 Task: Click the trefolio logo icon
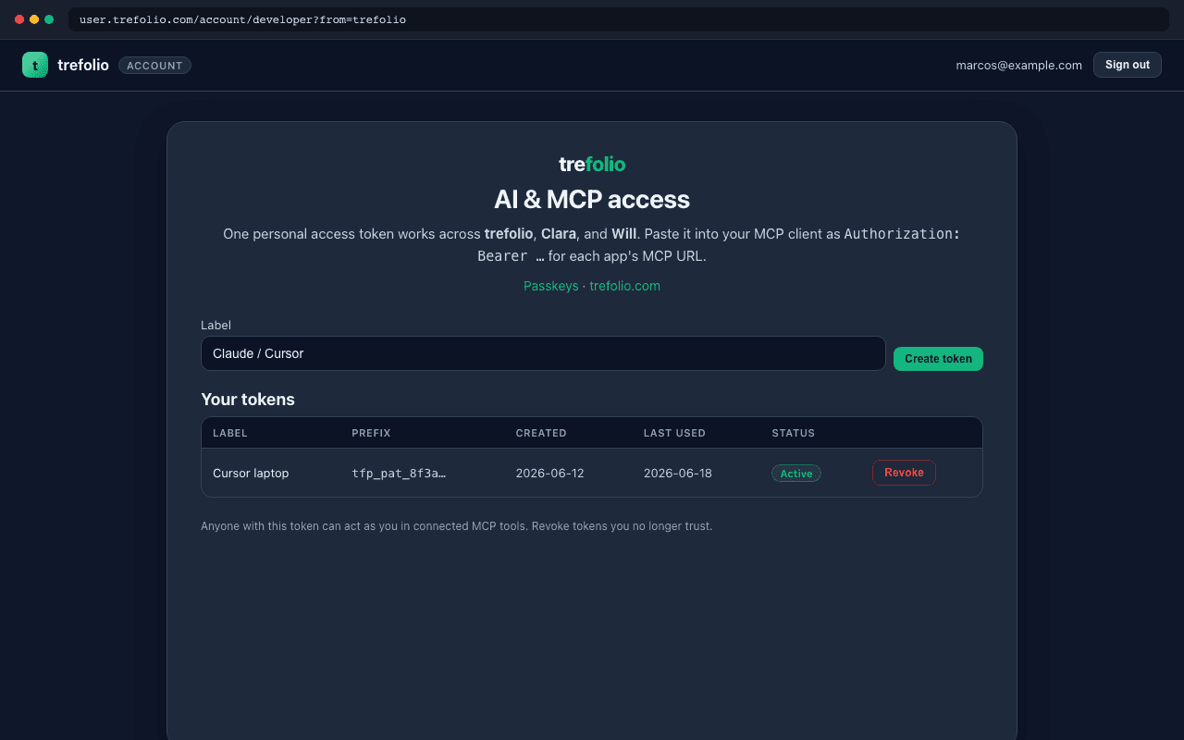[x=35, y=65]
